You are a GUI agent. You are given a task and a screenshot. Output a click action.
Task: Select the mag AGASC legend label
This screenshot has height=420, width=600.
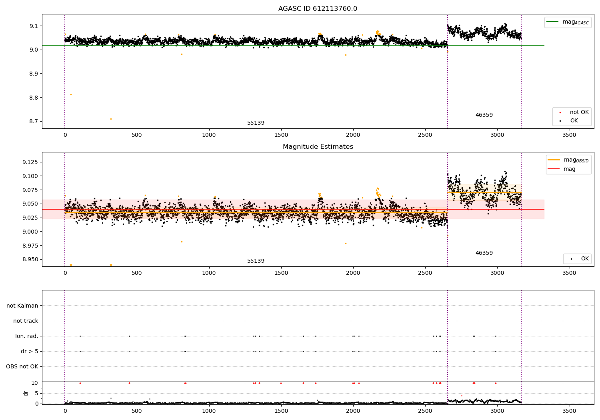(576, 22)
